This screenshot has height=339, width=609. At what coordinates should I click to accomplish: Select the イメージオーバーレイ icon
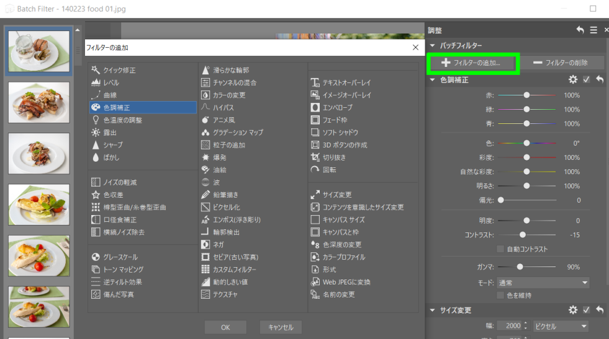[315, 95]
